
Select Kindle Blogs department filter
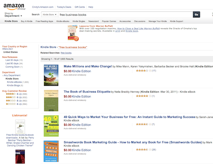13,85
